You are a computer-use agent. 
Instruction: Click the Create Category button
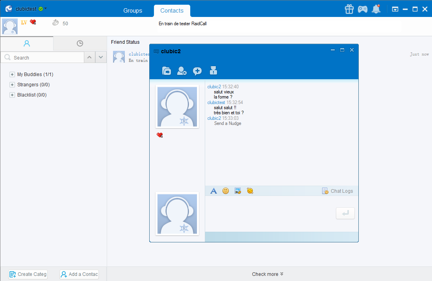[x=28, y=274]
